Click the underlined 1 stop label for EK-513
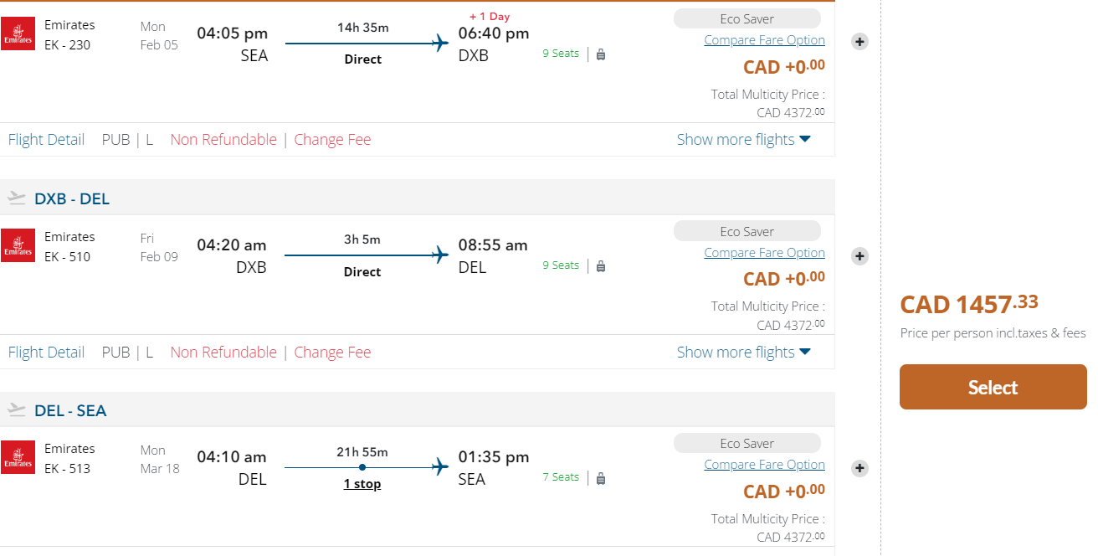This screenshot has height=556, width=1098. [362, 484]
